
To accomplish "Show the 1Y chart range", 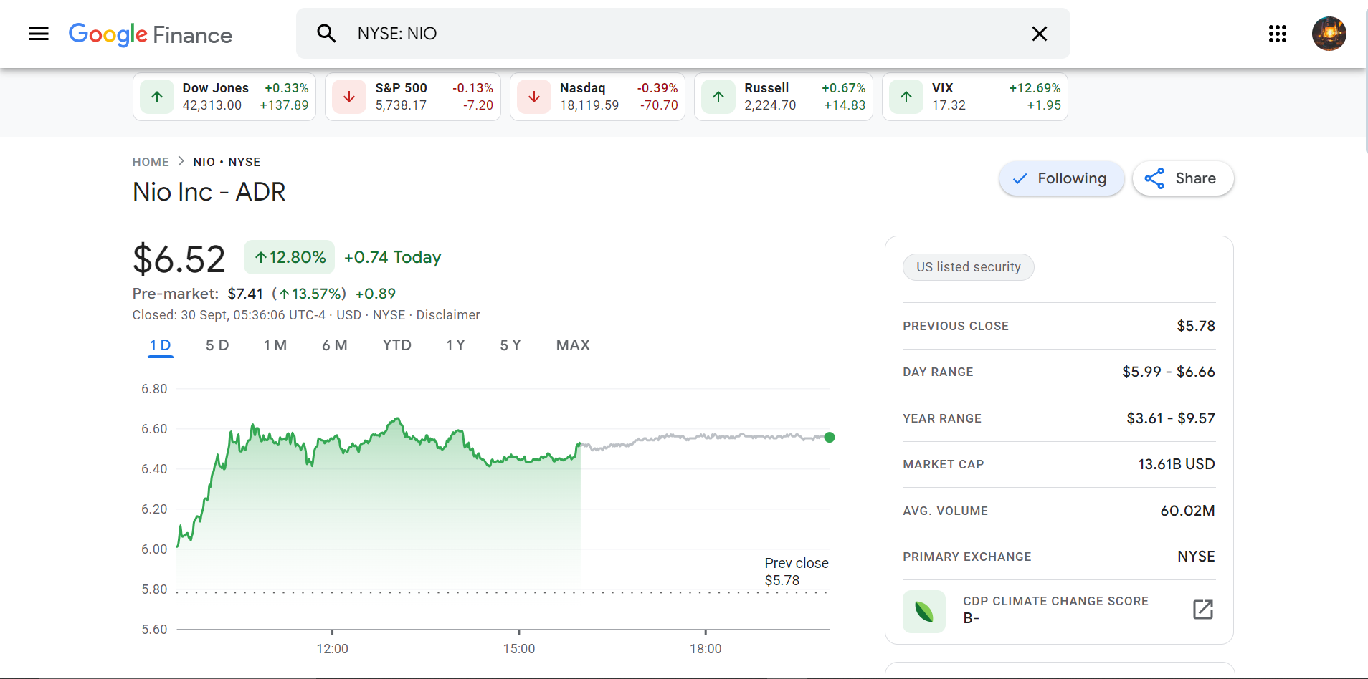I will [x=456, y=345].
